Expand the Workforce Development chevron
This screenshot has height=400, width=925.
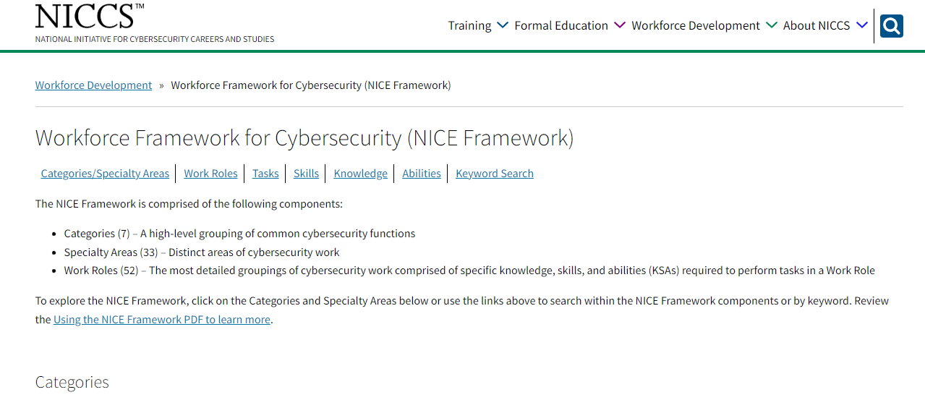(x=772, y=25)
